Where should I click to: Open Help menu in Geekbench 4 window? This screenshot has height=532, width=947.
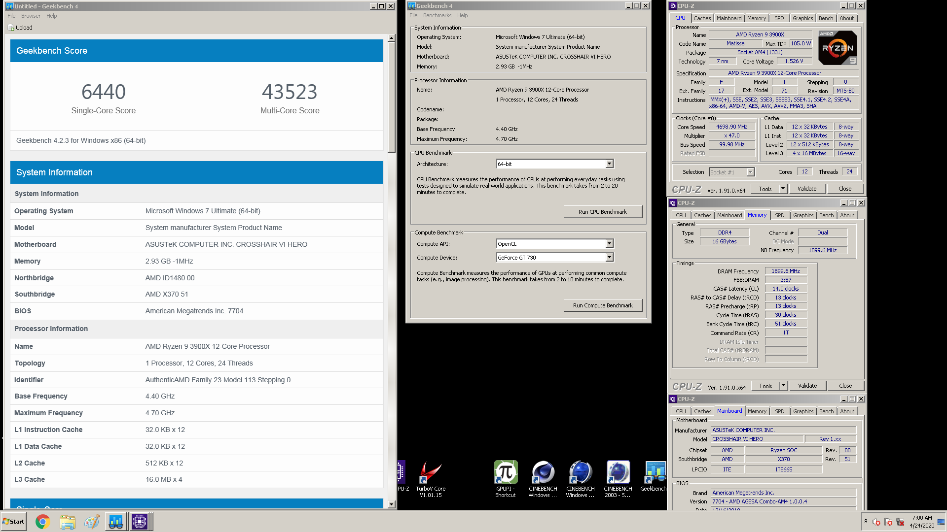pyautogui.click(x=462, y=15)
